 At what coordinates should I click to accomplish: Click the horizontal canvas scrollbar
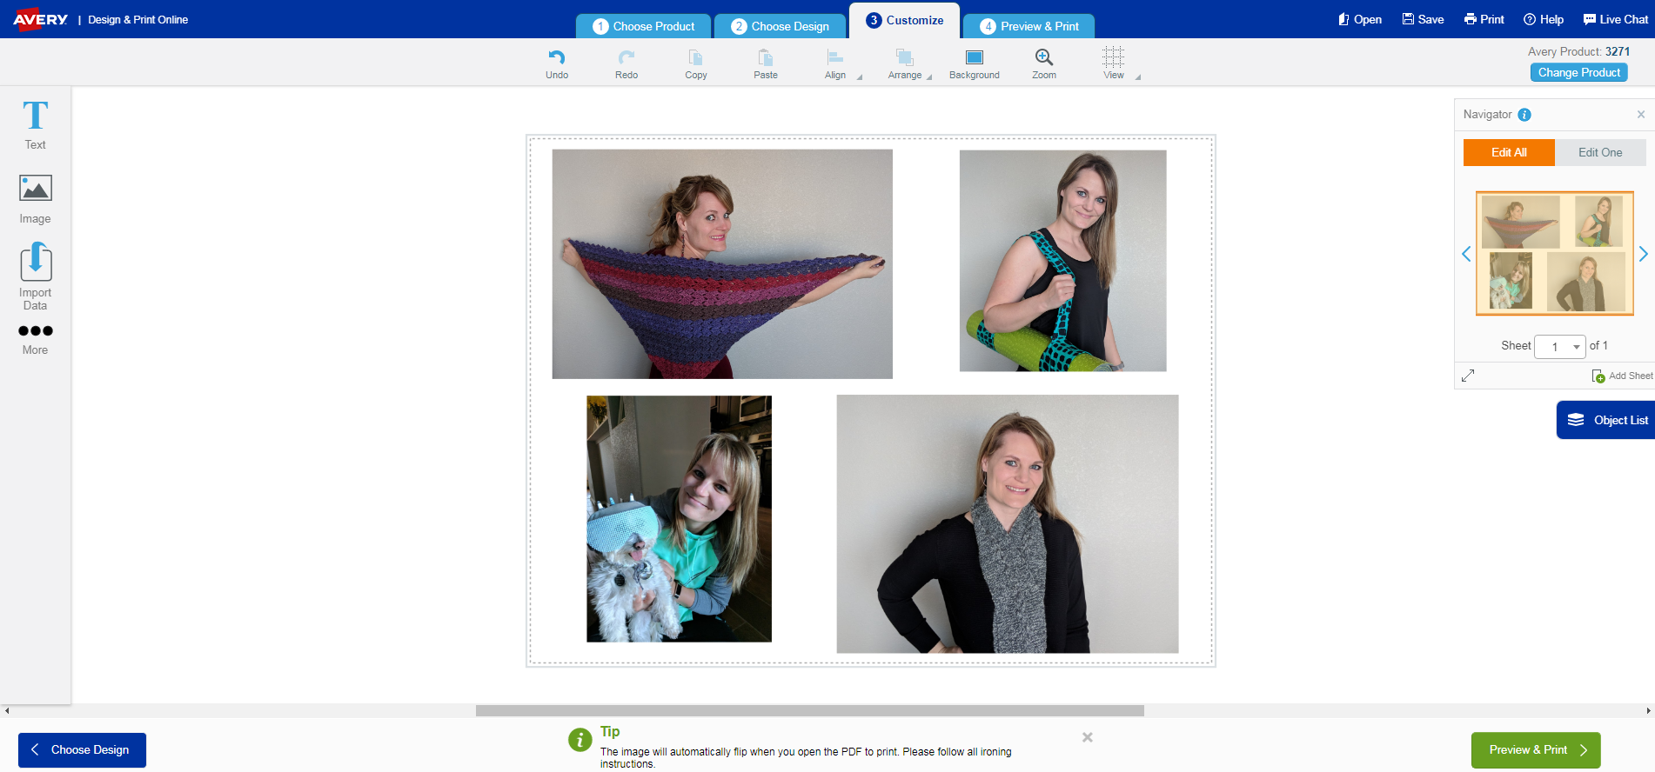click(x=809, y=710)
